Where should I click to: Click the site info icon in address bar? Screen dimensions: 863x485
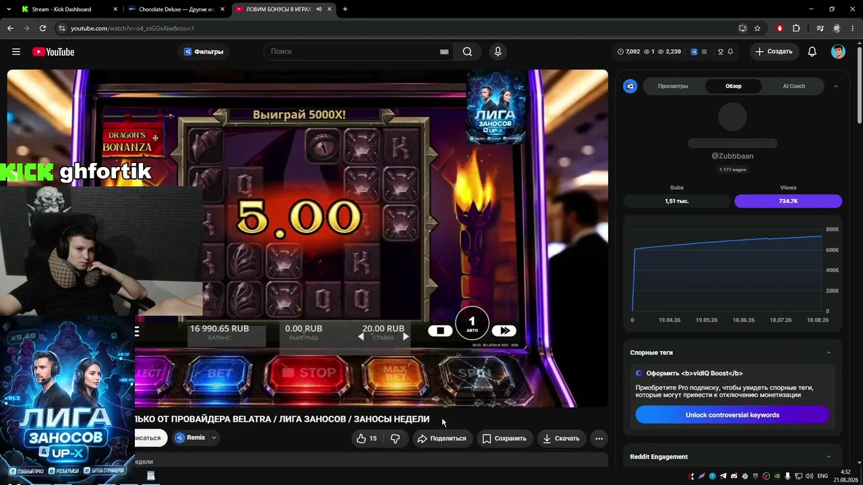pos(62,28)
